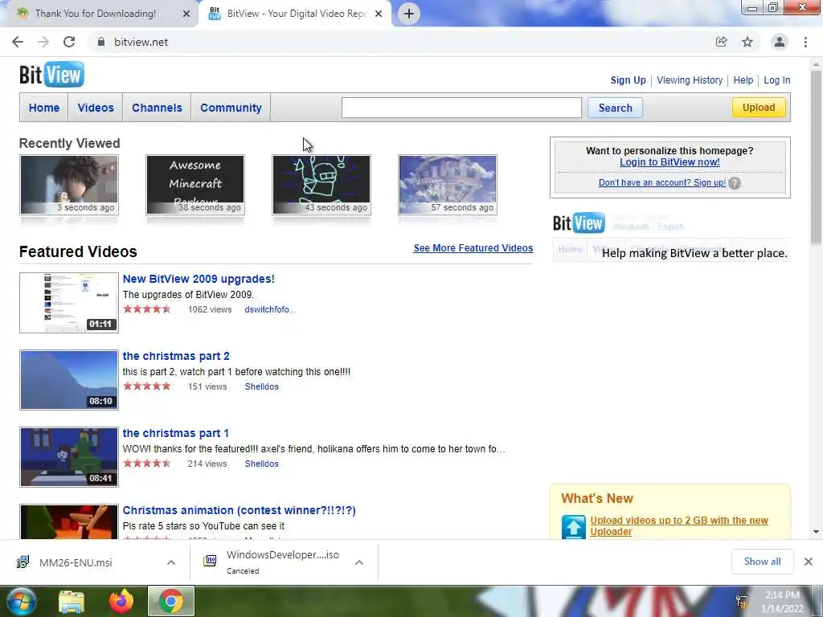Open 'the christmas part 1' title

tap(176, 433)
